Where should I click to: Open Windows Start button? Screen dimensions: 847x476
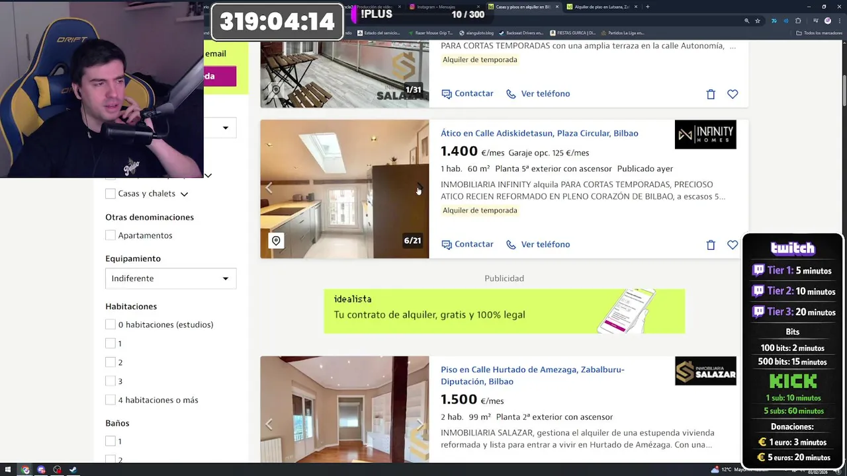8,470
